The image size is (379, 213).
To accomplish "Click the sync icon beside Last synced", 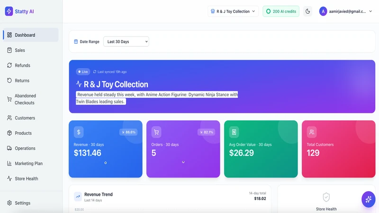I will click(95, 72).
